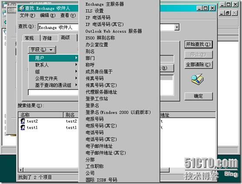Restore the background window's inner restore button

click(228, 13)
